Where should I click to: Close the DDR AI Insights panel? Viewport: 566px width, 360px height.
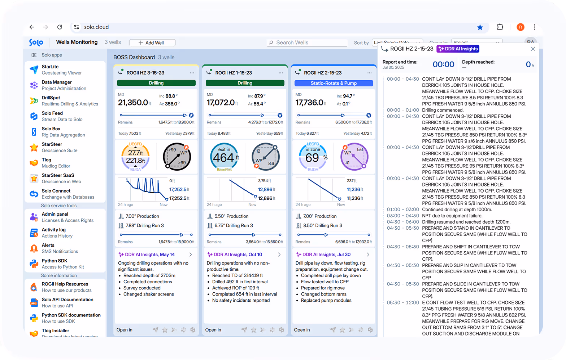[533, 49]
